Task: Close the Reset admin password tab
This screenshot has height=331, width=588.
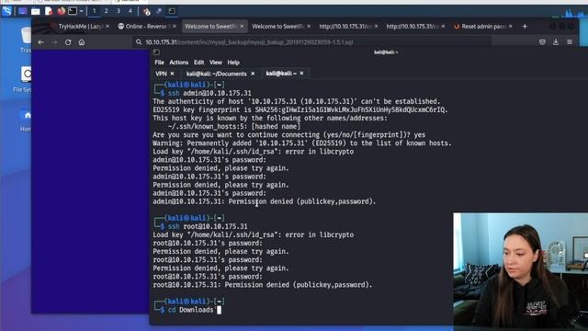Action: [x=511, y=27]
